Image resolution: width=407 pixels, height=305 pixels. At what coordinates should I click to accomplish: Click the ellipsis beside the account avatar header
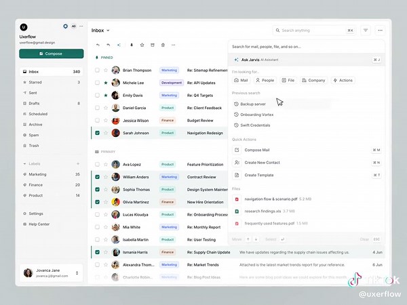pos(81,26)
